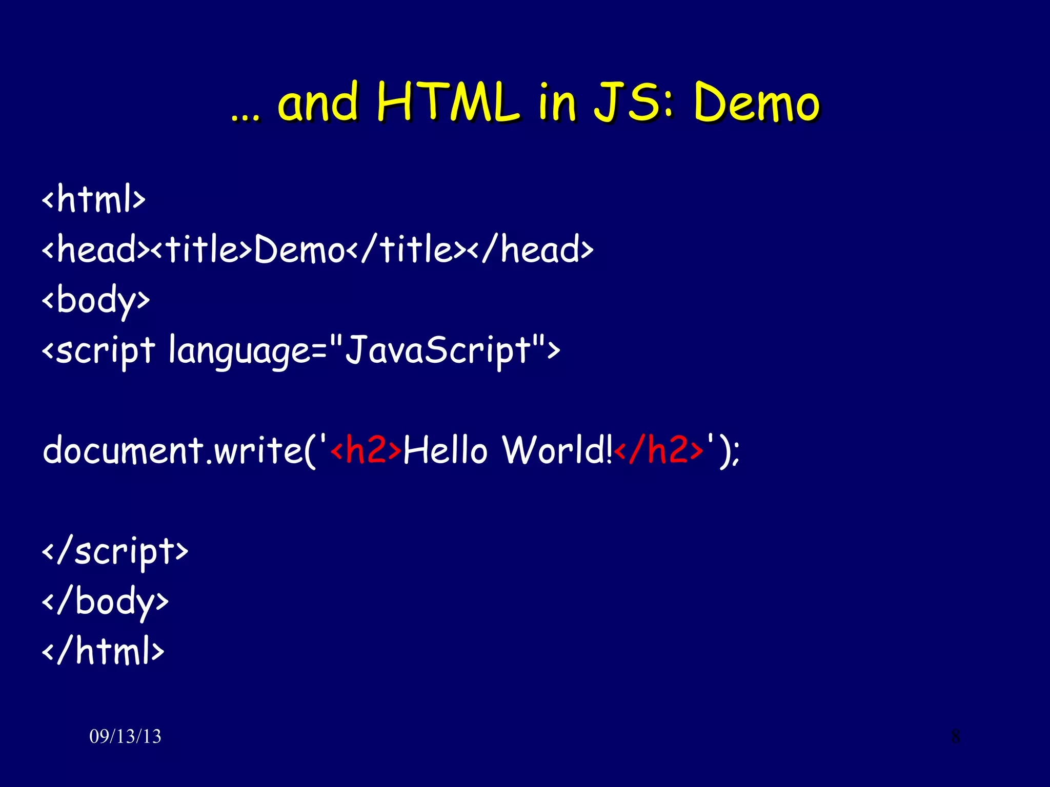The image size is (1050, 787).
Task: Click the date 09/13/13 in footer
Action: coord(125,736)
